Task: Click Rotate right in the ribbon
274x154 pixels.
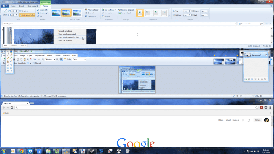Action: [x=43, y=13]
